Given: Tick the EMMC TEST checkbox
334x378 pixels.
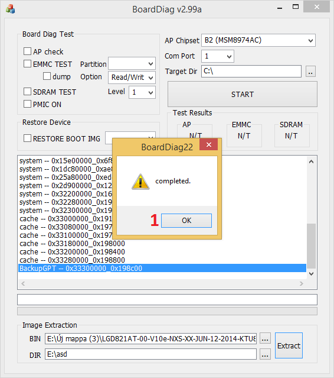Looking at the screenshot, I should [27, 64].
